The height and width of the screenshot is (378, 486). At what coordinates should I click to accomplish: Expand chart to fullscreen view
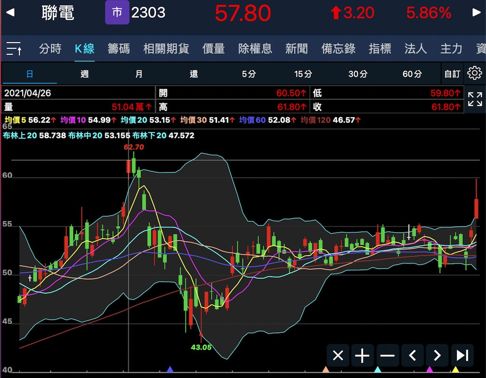[x=475, y=100]
